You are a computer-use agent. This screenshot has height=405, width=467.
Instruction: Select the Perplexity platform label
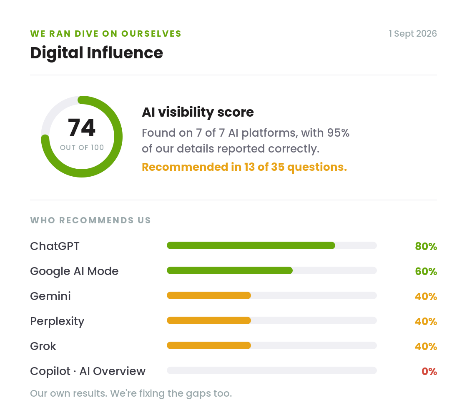(57, 321)
